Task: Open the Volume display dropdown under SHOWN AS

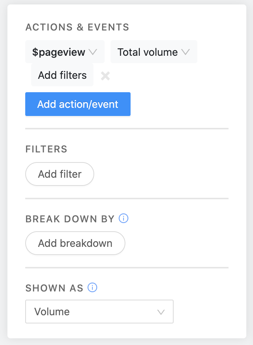Action: tap(99, 312)
